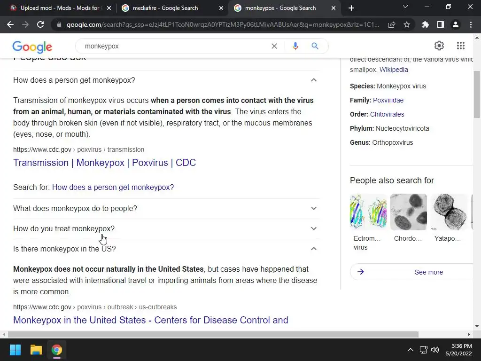The width and height of the screenshot is (481, 361).
Task: Open Google quick settings gear
Action: click(x=439, y=46)
